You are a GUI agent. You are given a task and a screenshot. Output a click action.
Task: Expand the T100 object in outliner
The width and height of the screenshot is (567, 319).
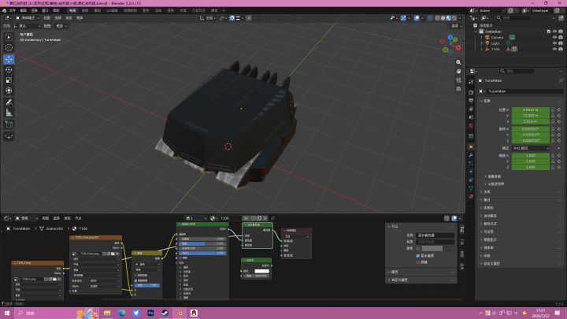coord(481,49)
